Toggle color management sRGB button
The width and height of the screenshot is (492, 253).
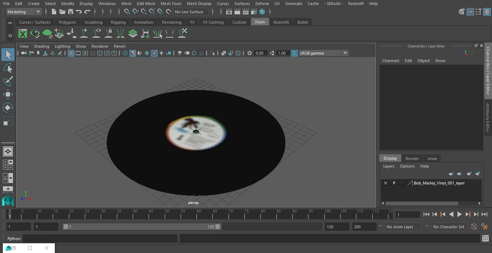[294, 53]
